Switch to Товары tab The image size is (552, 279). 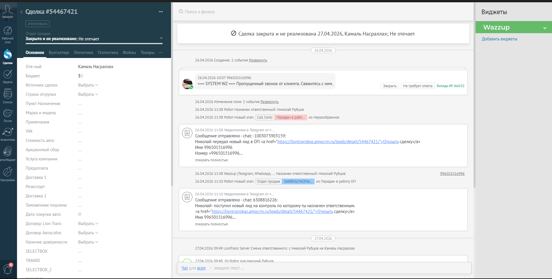click(x=147, y=53)
